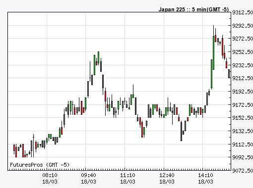Click the 9132.50 price axis label
Image resolution: width=253 pixels, height=188 pixels.
coord(243,131)
